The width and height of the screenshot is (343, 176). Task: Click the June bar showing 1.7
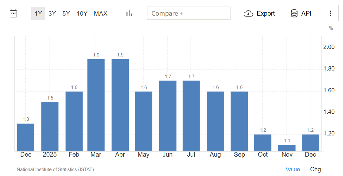pyautogui.click(x=168, y=116)
